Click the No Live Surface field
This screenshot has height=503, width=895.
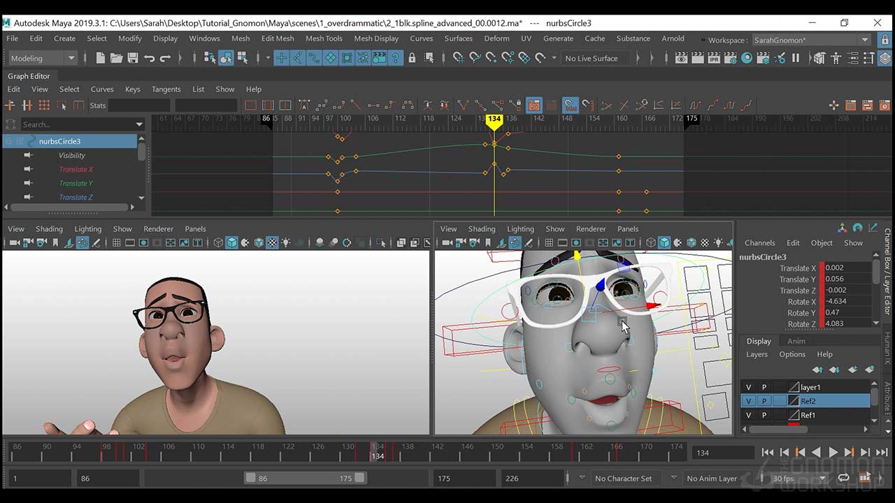pos(591,59)
